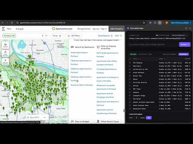
Task: Open Pet Friendly Apartments in Portland link
Action: (x=107, y=55)
